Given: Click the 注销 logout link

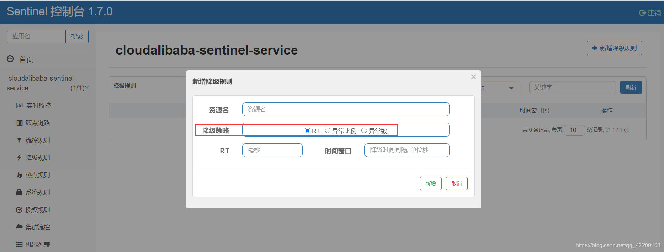Looking at the screenshot, I should pyautogui.click(x=654, y=13).
